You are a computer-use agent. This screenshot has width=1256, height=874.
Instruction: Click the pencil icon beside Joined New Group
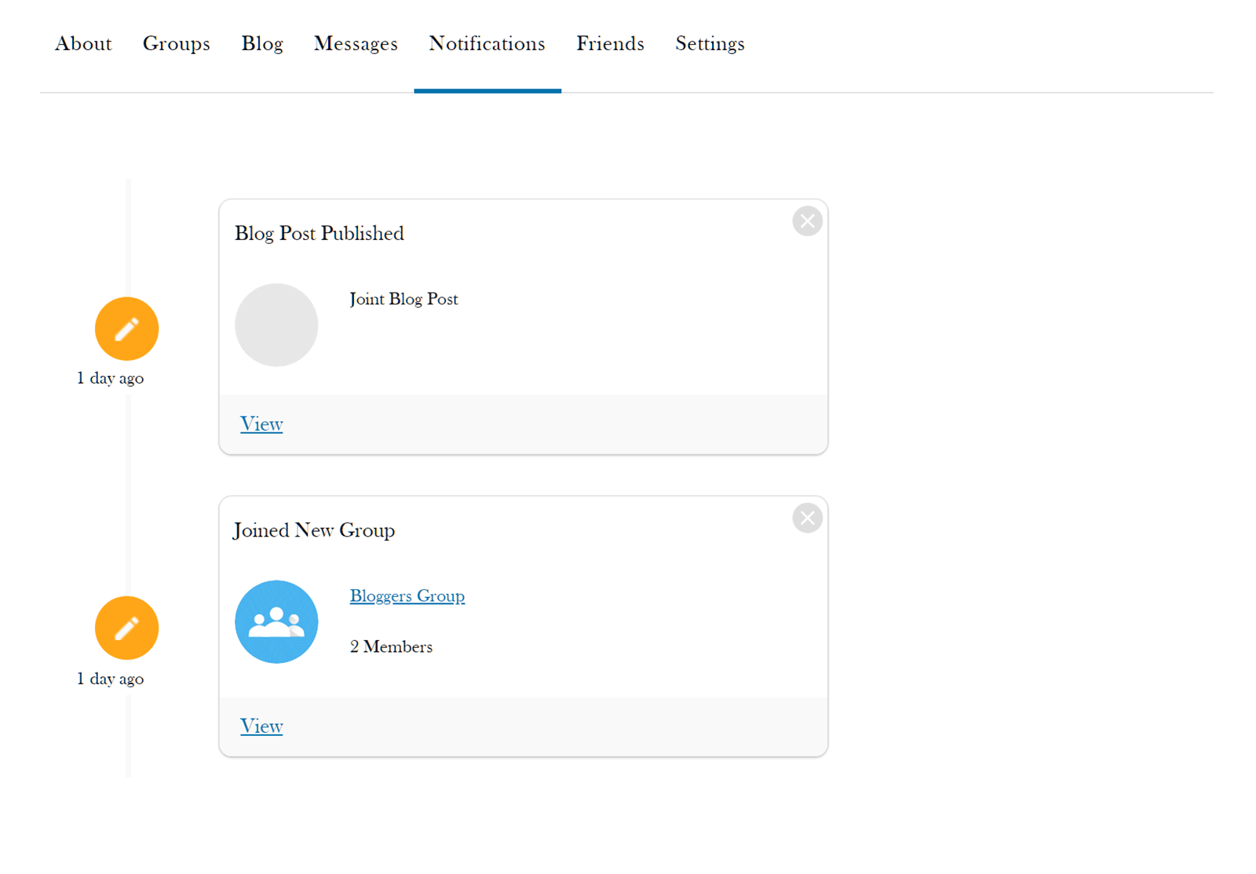[x=127, y=628]
